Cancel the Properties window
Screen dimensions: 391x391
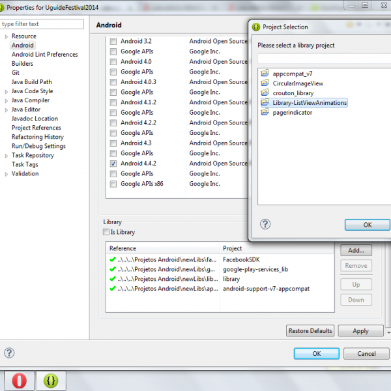[366, 354]
